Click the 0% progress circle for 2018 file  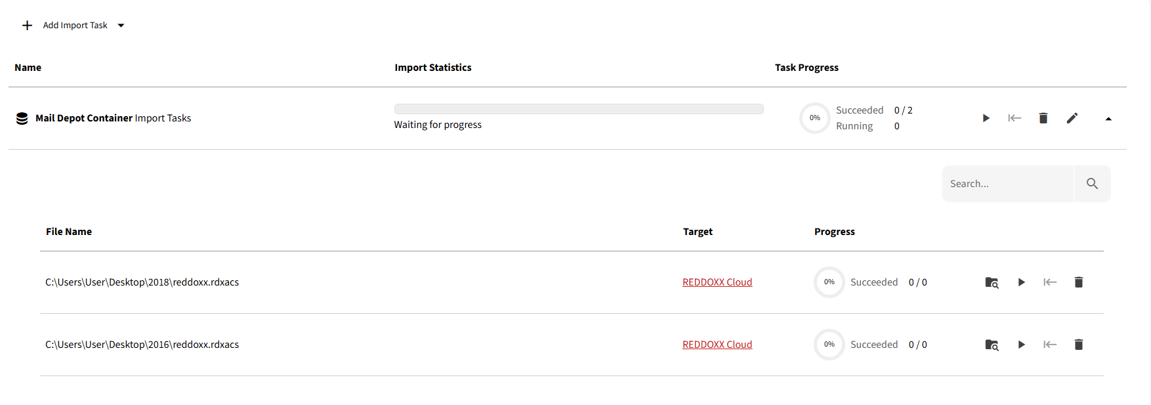tap(829, 282)
